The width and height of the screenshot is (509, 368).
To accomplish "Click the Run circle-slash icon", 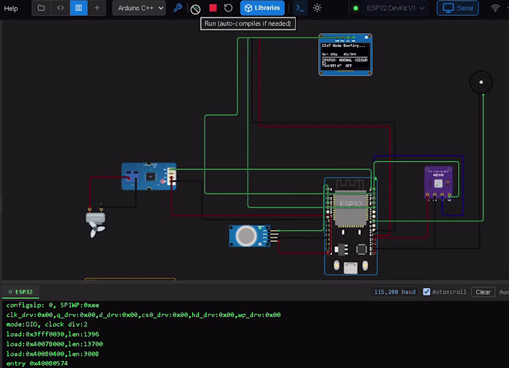I will (x=195, y=9).
